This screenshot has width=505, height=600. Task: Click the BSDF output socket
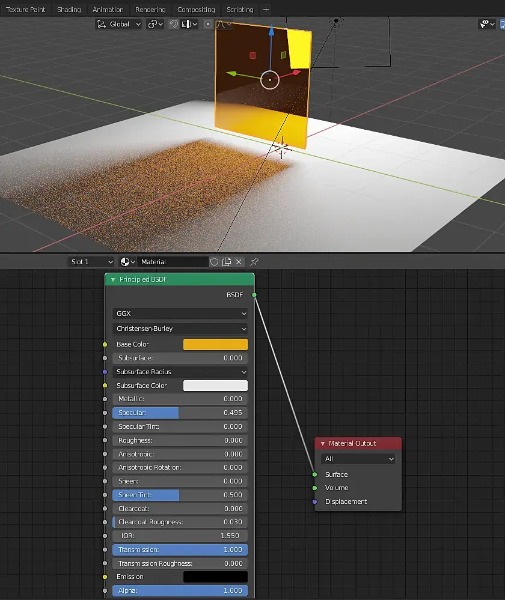pyautogui.click(x=254, y=295)
